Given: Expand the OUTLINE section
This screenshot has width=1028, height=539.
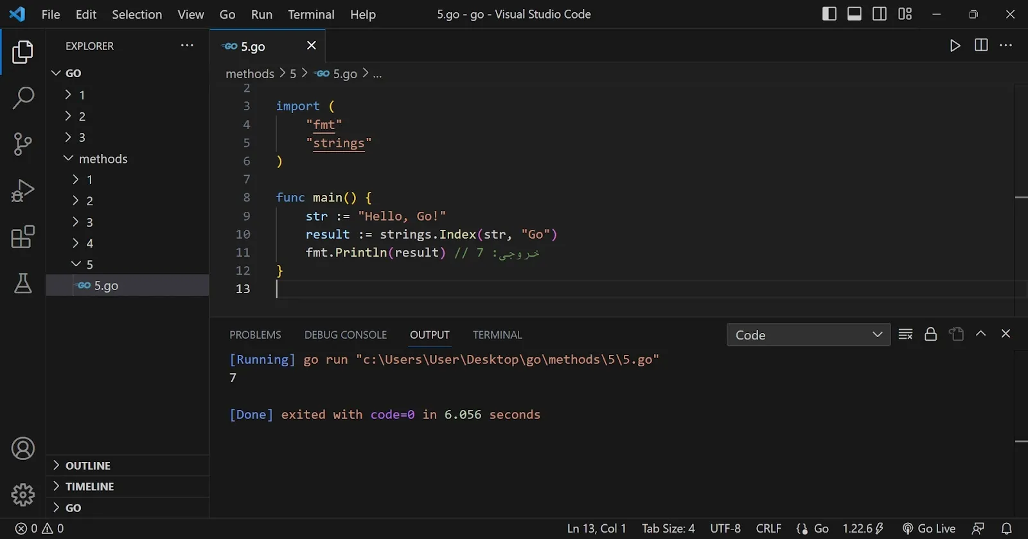Looking at the screenshot, I should pyautogui.click(x=128, y=466).
